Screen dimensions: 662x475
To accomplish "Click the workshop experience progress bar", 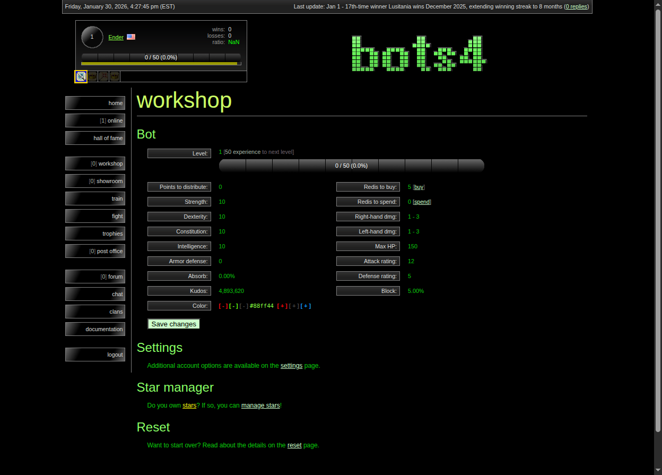I will (351, 166).
